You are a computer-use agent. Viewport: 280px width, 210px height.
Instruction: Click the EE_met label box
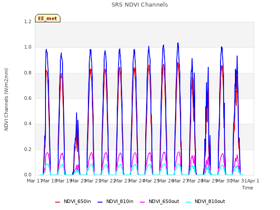click(x=48, y=18)
